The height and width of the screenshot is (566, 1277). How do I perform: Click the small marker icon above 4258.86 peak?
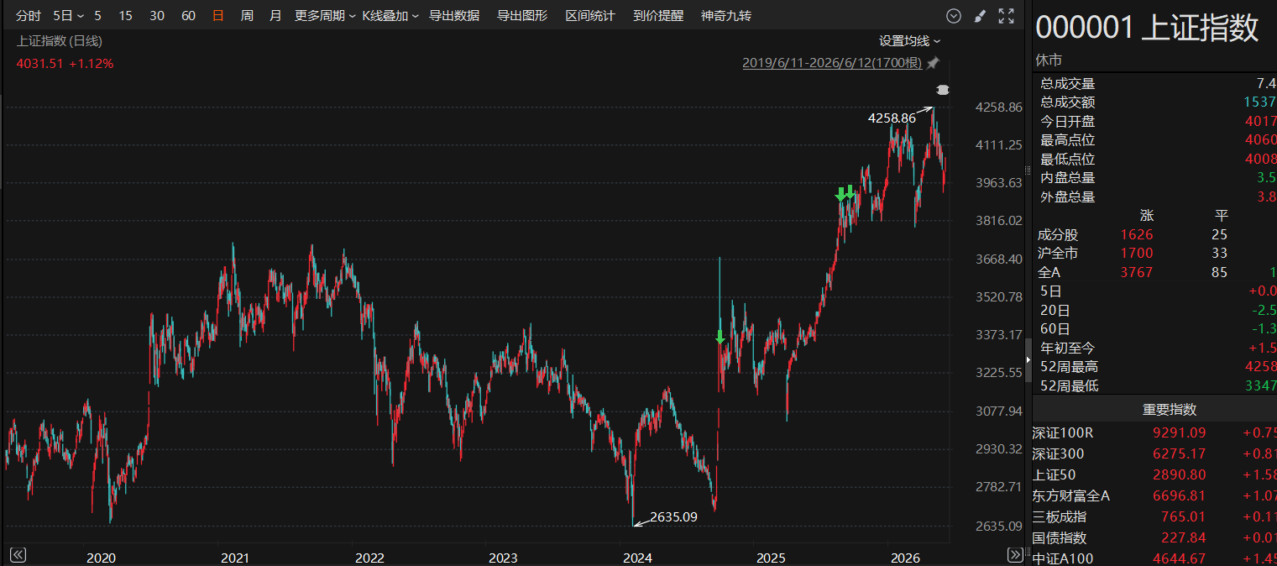pos(943,89)
